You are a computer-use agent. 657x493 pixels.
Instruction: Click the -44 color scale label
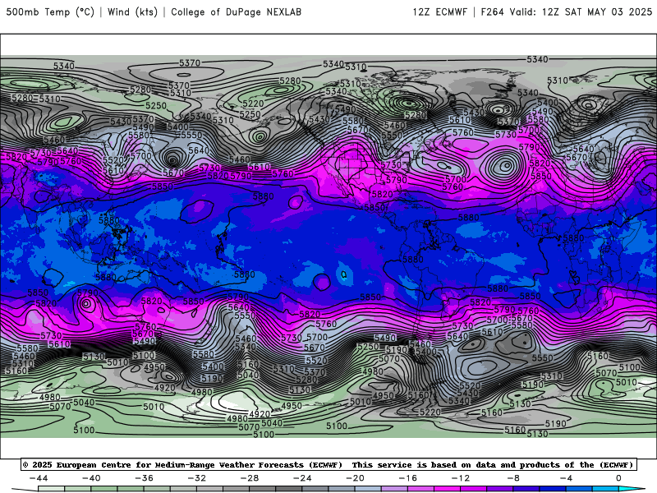[x=39, y=478]
